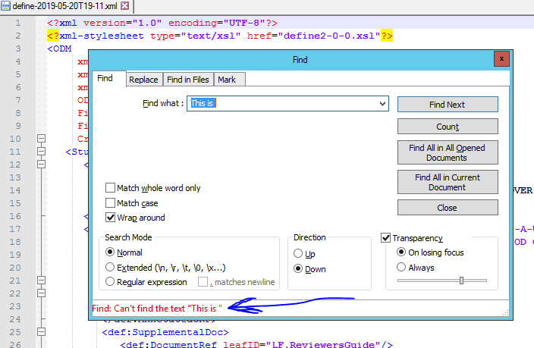Close the define-2019-05-20T19-11.xml tab via its X icon
Viewport: 534px width, 348px height.
125,6
